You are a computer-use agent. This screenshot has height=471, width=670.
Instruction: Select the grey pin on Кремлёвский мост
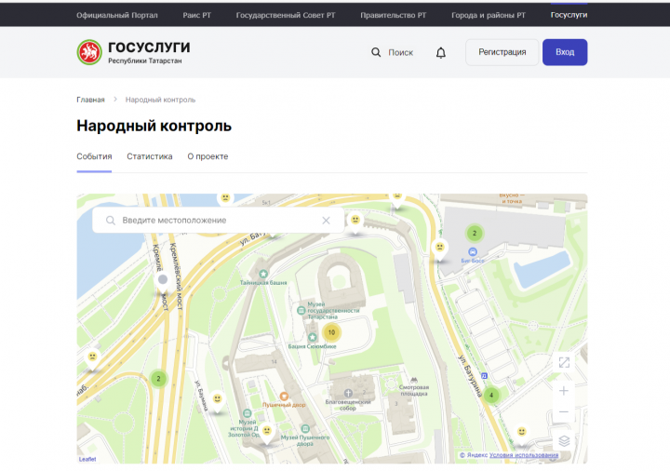[162, 282]
